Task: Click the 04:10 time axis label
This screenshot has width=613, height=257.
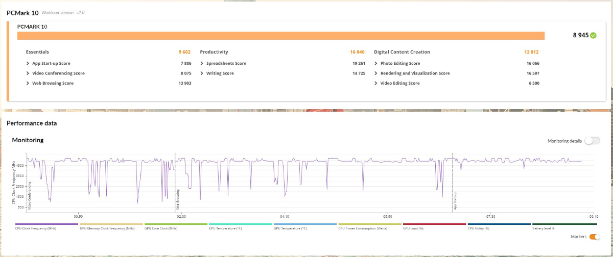Action: tap(285, 216)
